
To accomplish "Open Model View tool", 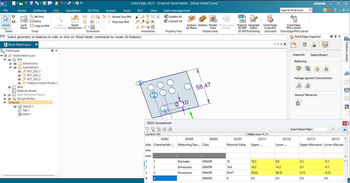I will tap(213, 22).
